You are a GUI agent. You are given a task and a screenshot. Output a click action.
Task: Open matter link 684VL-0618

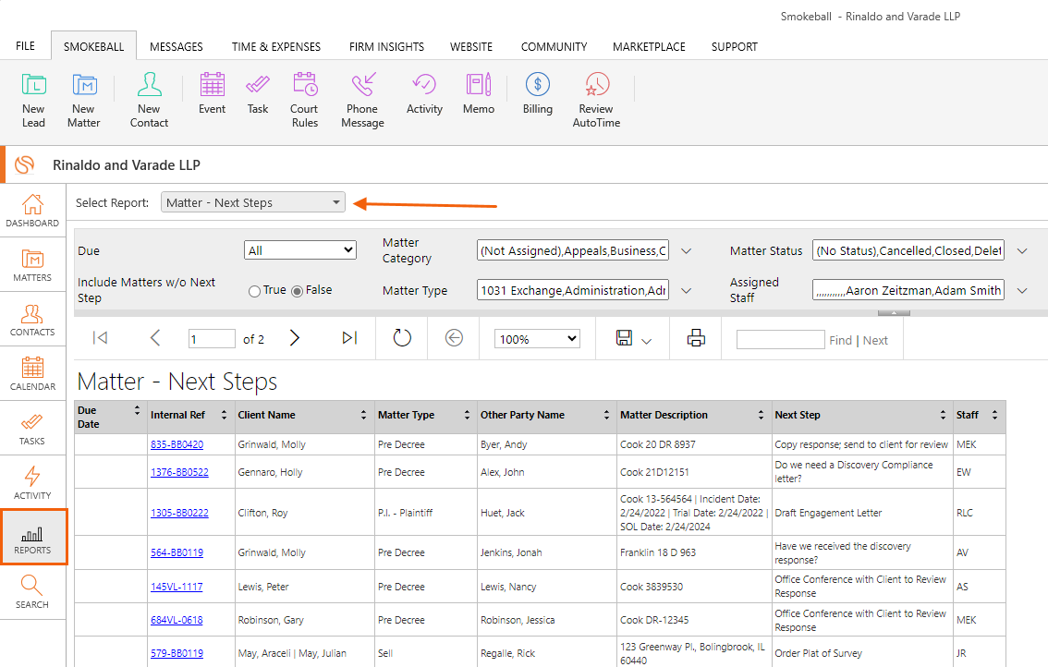coord(177,620)
